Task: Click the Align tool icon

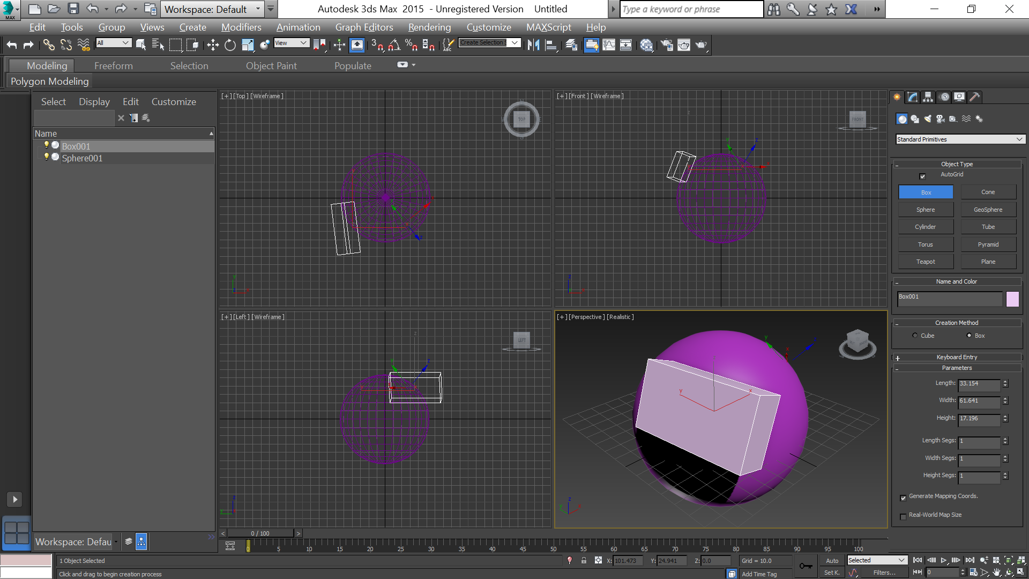Action: (x=551, y=45)
